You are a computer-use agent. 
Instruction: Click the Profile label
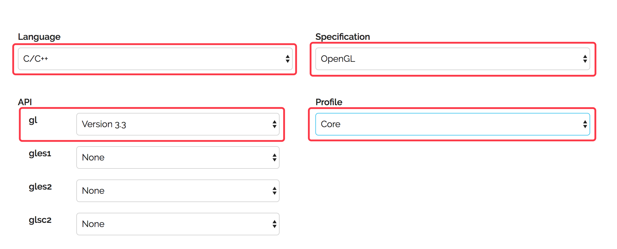point(329,102)
